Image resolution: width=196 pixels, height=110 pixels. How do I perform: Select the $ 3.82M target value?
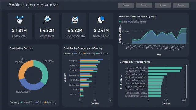(75, 31)
